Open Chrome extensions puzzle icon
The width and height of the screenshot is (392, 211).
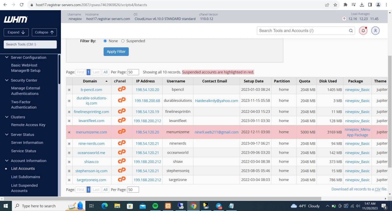[345, 5]
